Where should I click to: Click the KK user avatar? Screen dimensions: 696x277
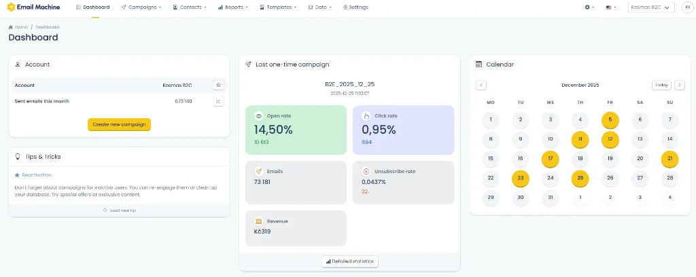pyautogui.click(x=688, y=7)
